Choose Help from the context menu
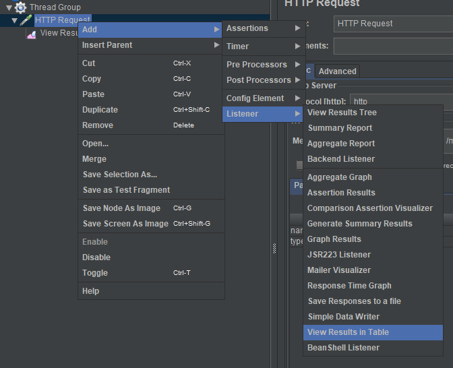This screenshot has height=368, width=453. [x=150, y=291]
